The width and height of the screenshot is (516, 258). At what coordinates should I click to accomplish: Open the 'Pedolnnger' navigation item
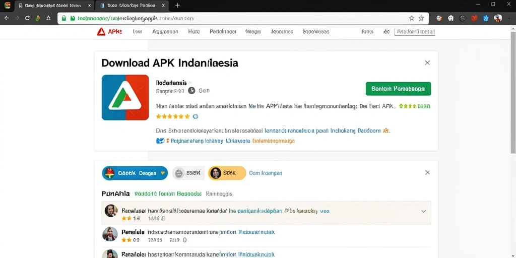[x=223, y=32]
